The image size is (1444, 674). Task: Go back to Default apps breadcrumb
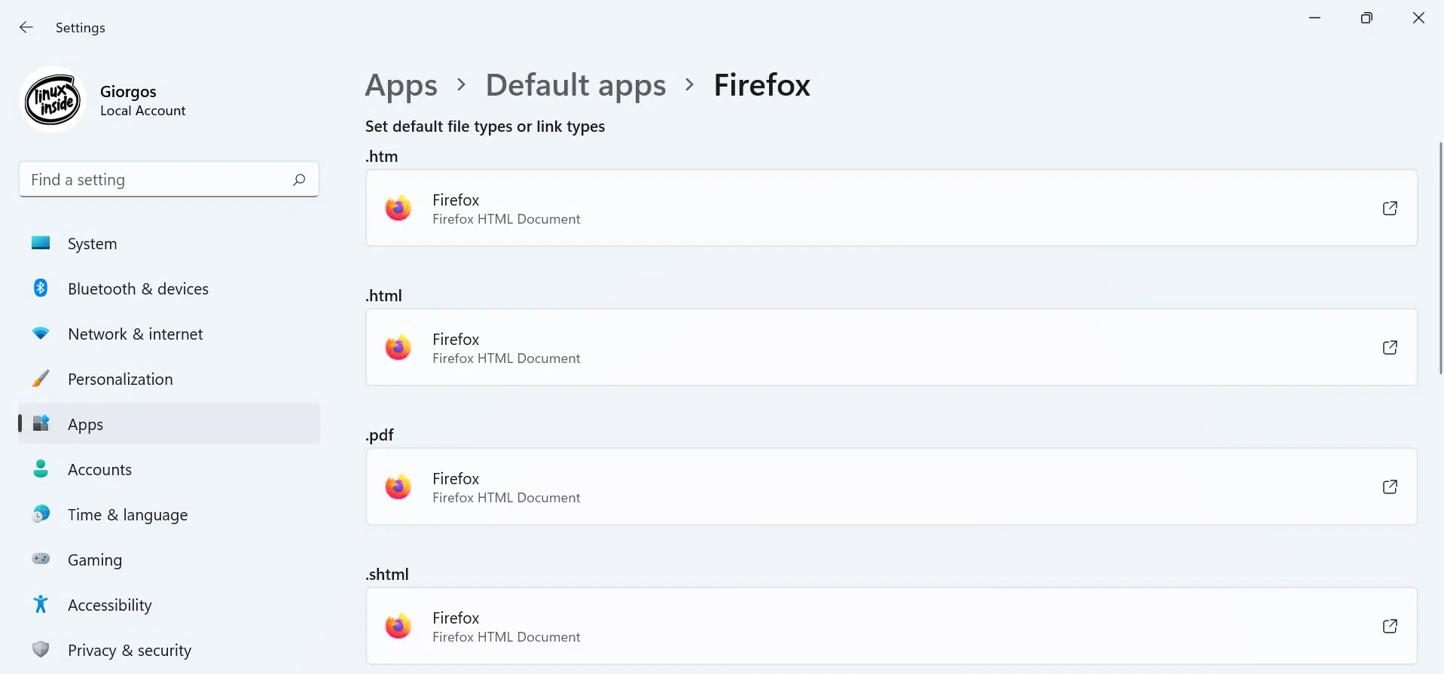tap(575, 86)
